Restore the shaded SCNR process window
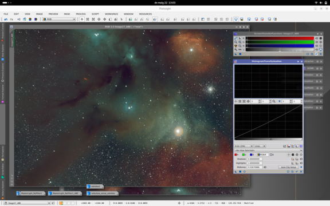The height and width of the screenshot is (206, 330). pyautogui.click(x=317, y=68)
